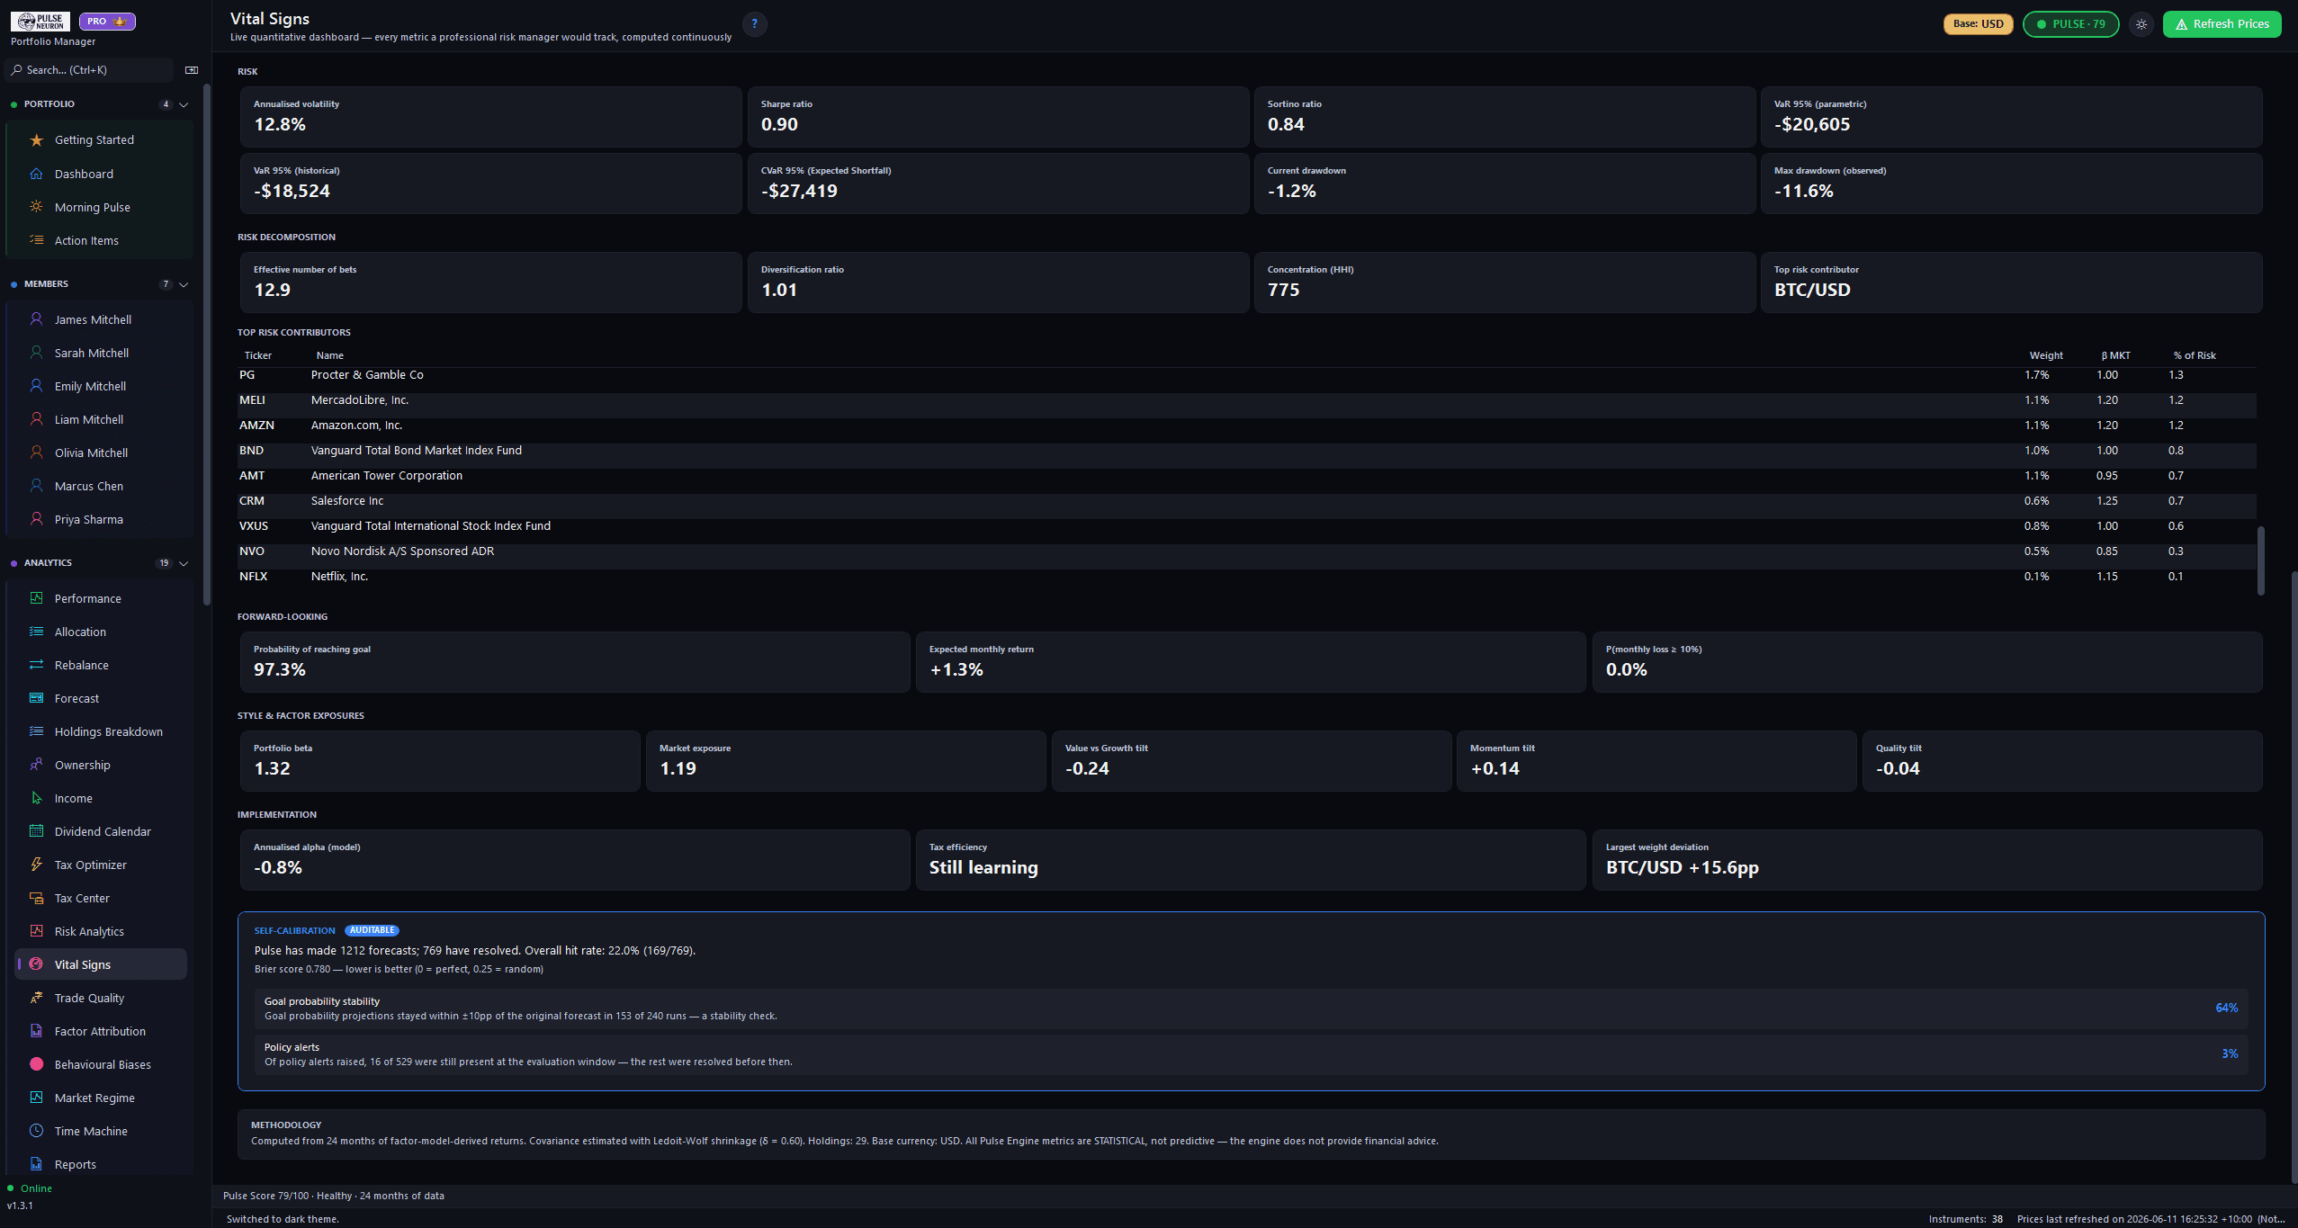Click the Factor Attribution icon
This screenshot has height=1228, width=2298.
(36, 1031)
